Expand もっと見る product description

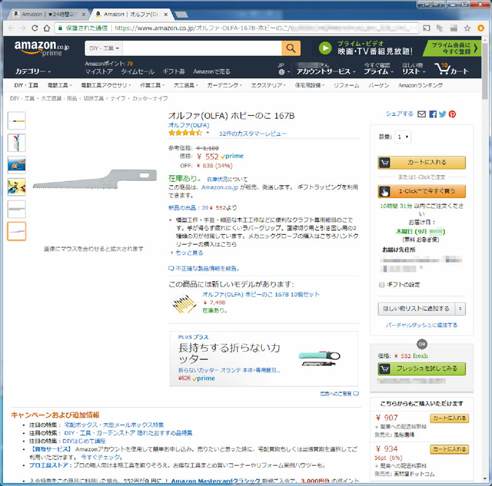click(x=189, y=253)
